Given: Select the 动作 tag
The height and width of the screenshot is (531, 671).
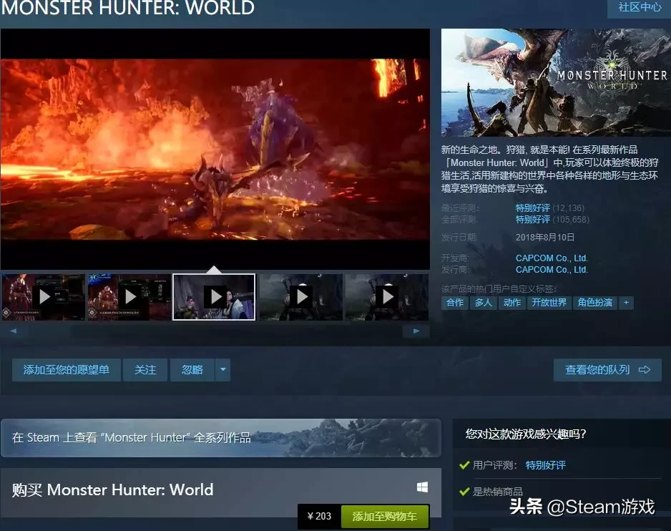Looking at the screenshot, I should point(511,303).
